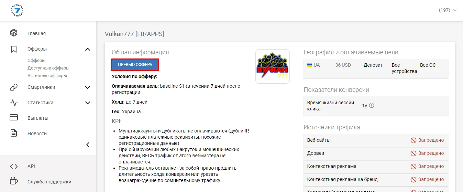Image resolution: width=463 pixels, height=192 pixels.
Task: Open the Новости menu item
Action: pyautogui.click(x=37, y=134)
